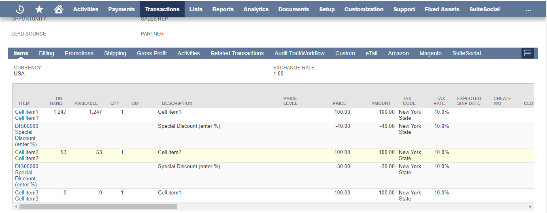Switch to the Billing subtab
The image size is (547, 213).
47,53
